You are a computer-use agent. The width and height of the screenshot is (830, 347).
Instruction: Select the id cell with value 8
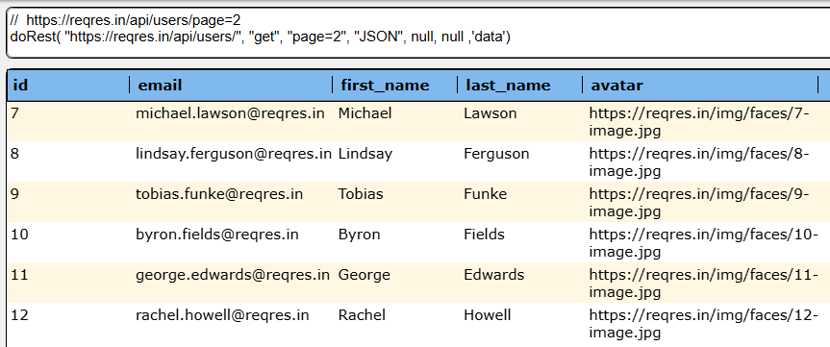tap(14, 154)
